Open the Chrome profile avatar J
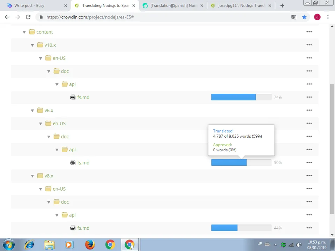This screenshot has width=335, height=251. pyautogui.click(x=317, y=17)
